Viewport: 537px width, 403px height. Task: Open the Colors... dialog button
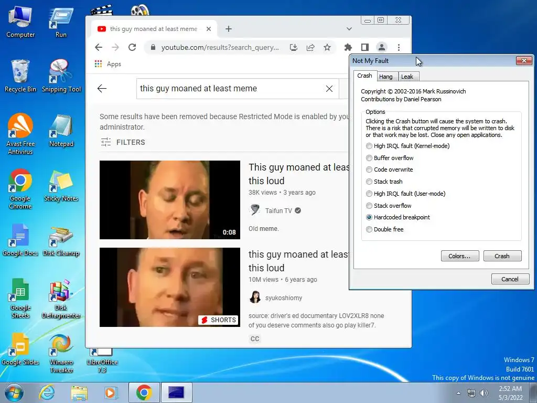click(459, 256)
